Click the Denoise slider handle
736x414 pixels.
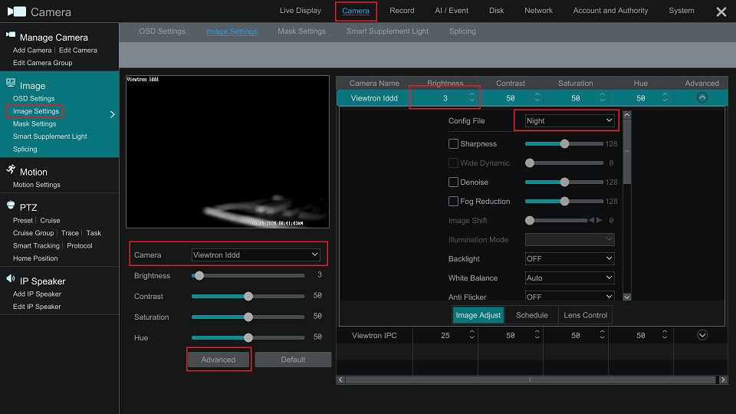(x=565, y=182)
